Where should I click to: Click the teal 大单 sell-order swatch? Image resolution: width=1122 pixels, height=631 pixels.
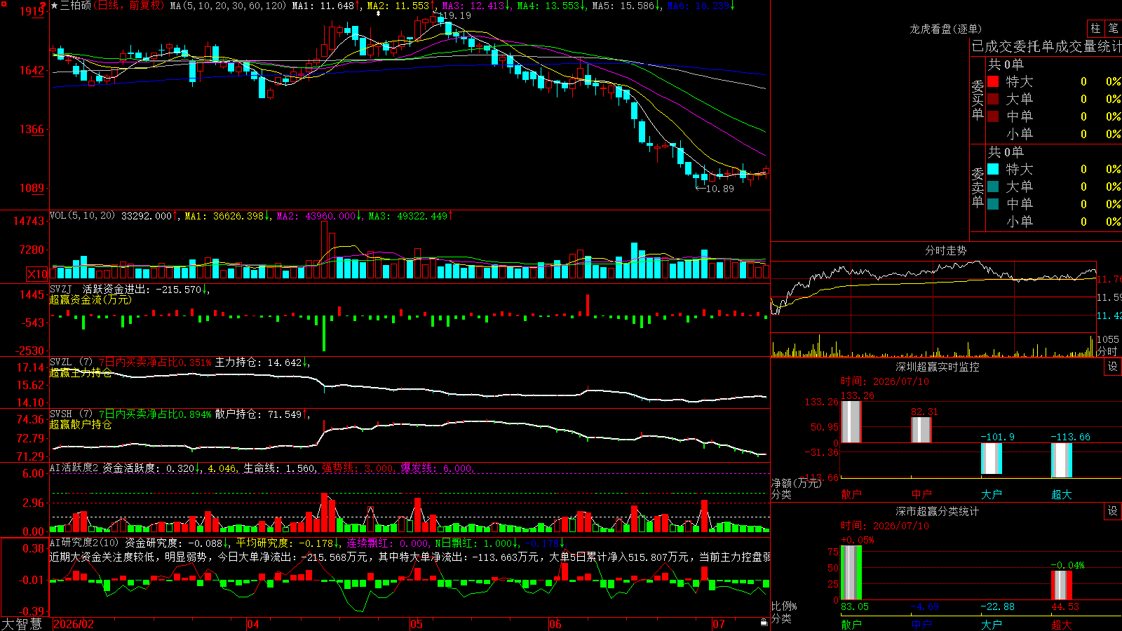(993, 186)
